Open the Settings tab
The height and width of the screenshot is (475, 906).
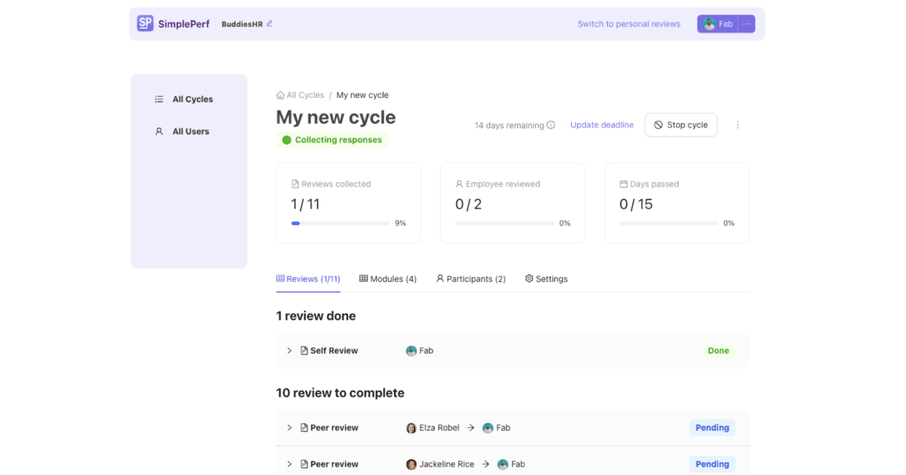tap(547, 279)
